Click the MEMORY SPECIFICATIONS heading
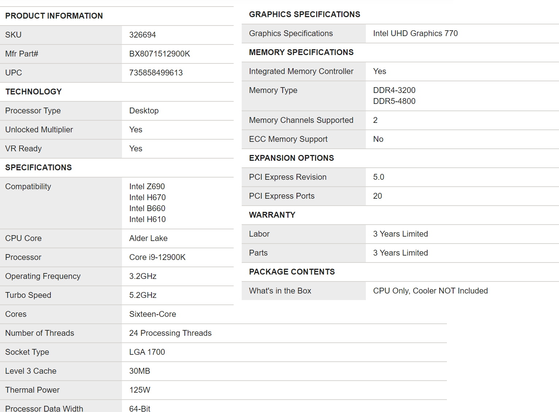This screenshot has width=559, height=412. coord(301,53)
